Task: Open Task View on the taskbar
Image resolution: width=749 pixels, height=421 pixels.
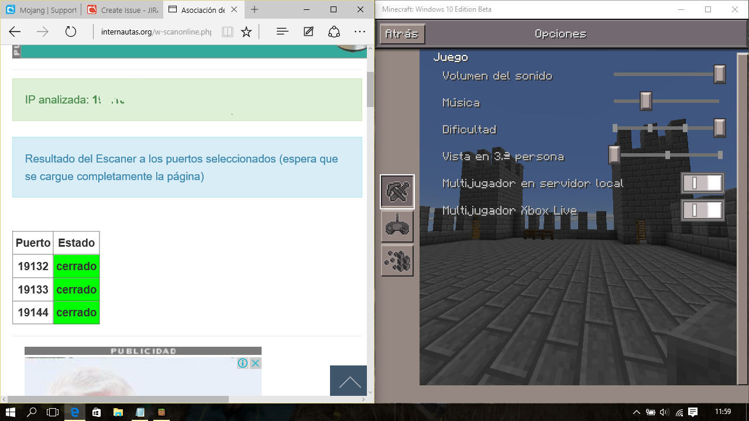Action: point(53,412)
